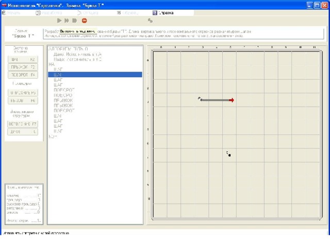This screenshot has width=330, height=247.
Task: Click the 'Буква Т' task name label
Action: [23, 36]
